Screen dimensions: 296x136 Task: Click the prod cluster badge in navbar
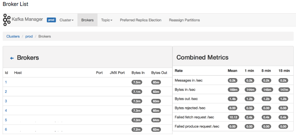pos(51,20)
